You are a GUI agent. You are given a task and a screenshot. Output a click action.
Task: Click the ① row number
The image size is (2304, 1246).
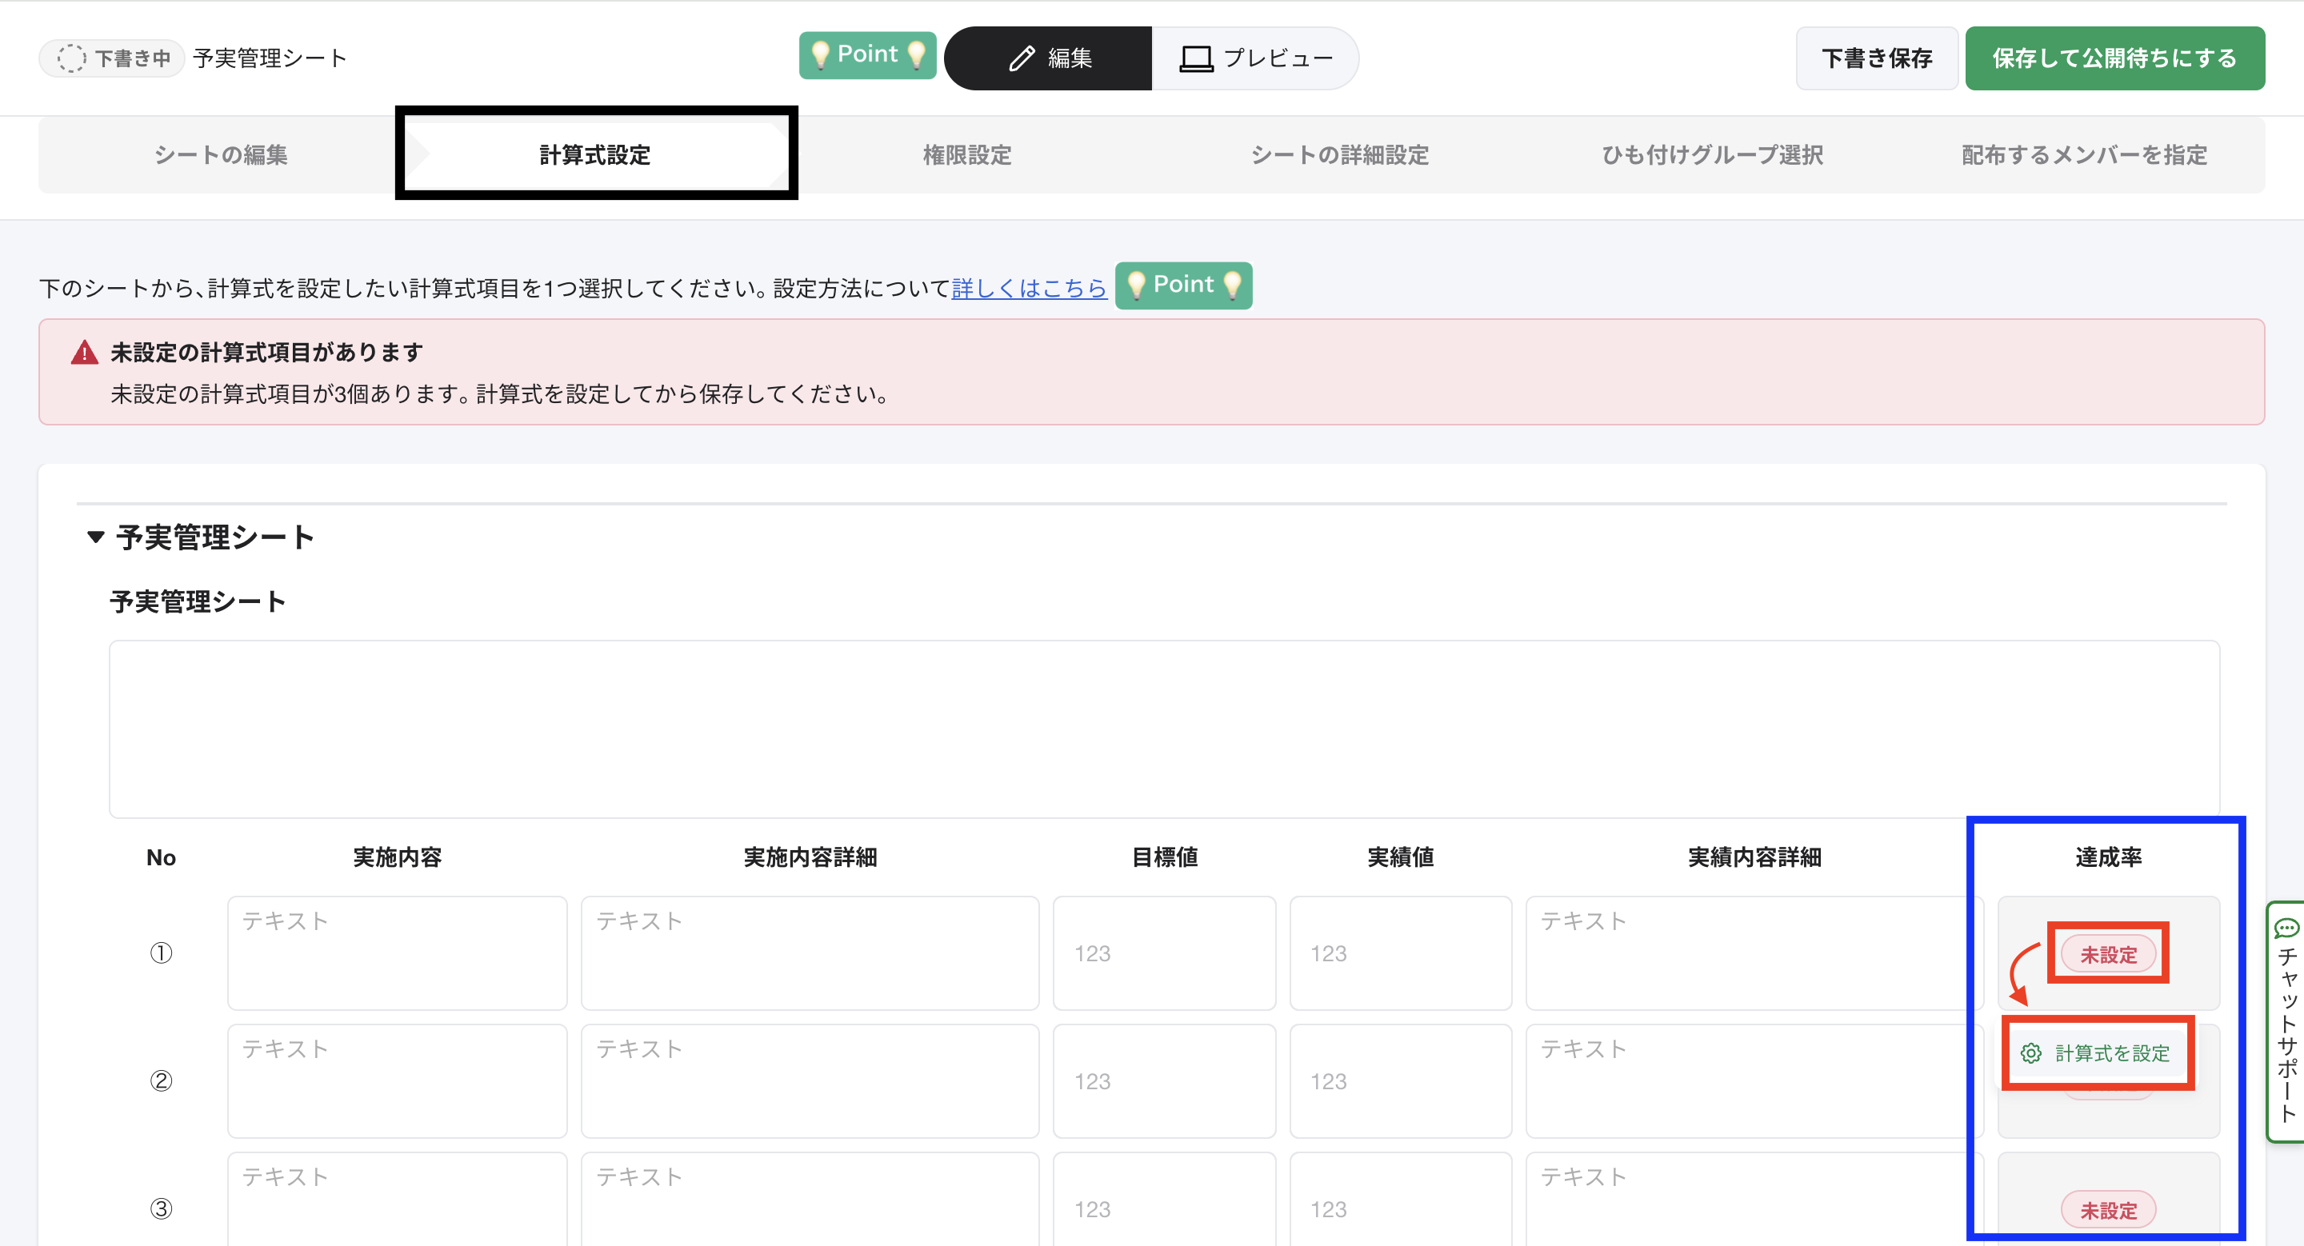pos(161,952)
